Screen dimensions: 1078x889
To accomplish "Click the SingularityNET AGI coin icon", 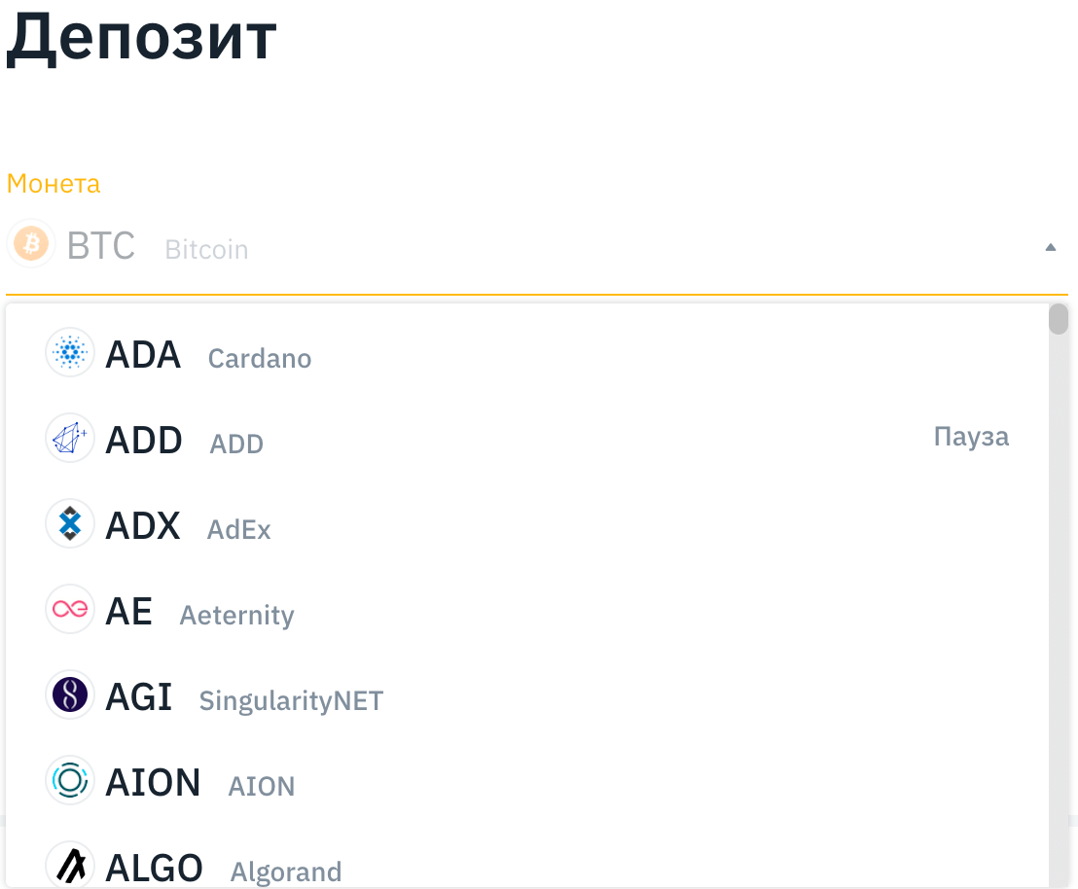I will tap(70, 694).
